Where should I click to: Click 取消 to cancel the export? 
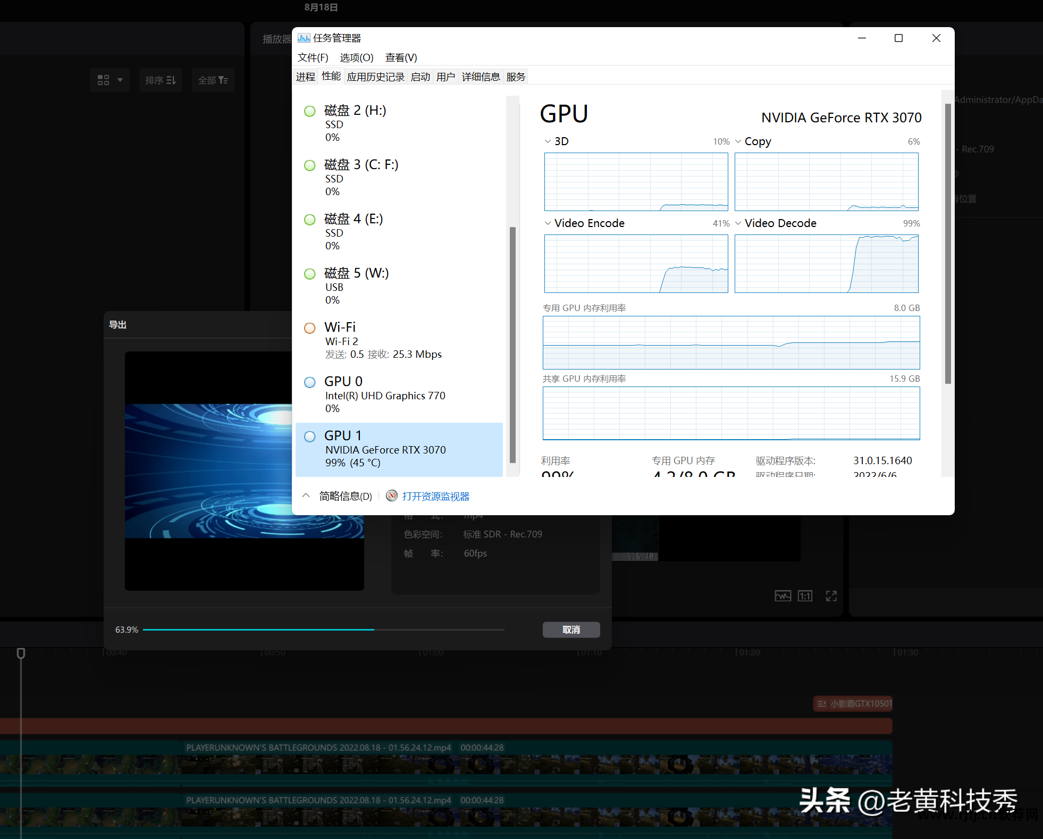click(x=571, y=630)
